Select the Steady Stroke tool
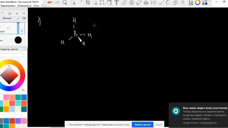 [161, 2]
